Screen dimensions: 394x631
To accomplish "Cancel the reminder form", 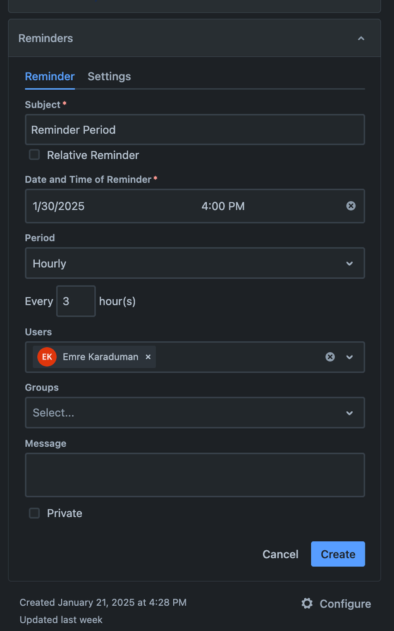I will [x=280, y=554].
